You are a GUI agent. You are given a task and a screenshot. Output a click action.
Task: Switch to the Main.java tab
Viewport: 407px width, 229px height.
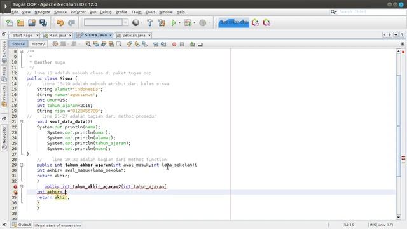57,36
